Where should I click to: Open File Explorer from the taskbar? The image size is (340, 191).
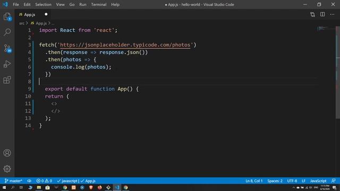click(x=39, y=187)
